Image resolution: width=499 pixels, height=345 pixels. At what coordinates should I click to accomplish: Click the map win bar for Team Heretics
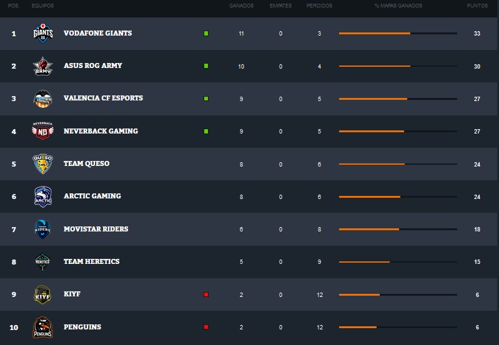[x=398, y=262]
